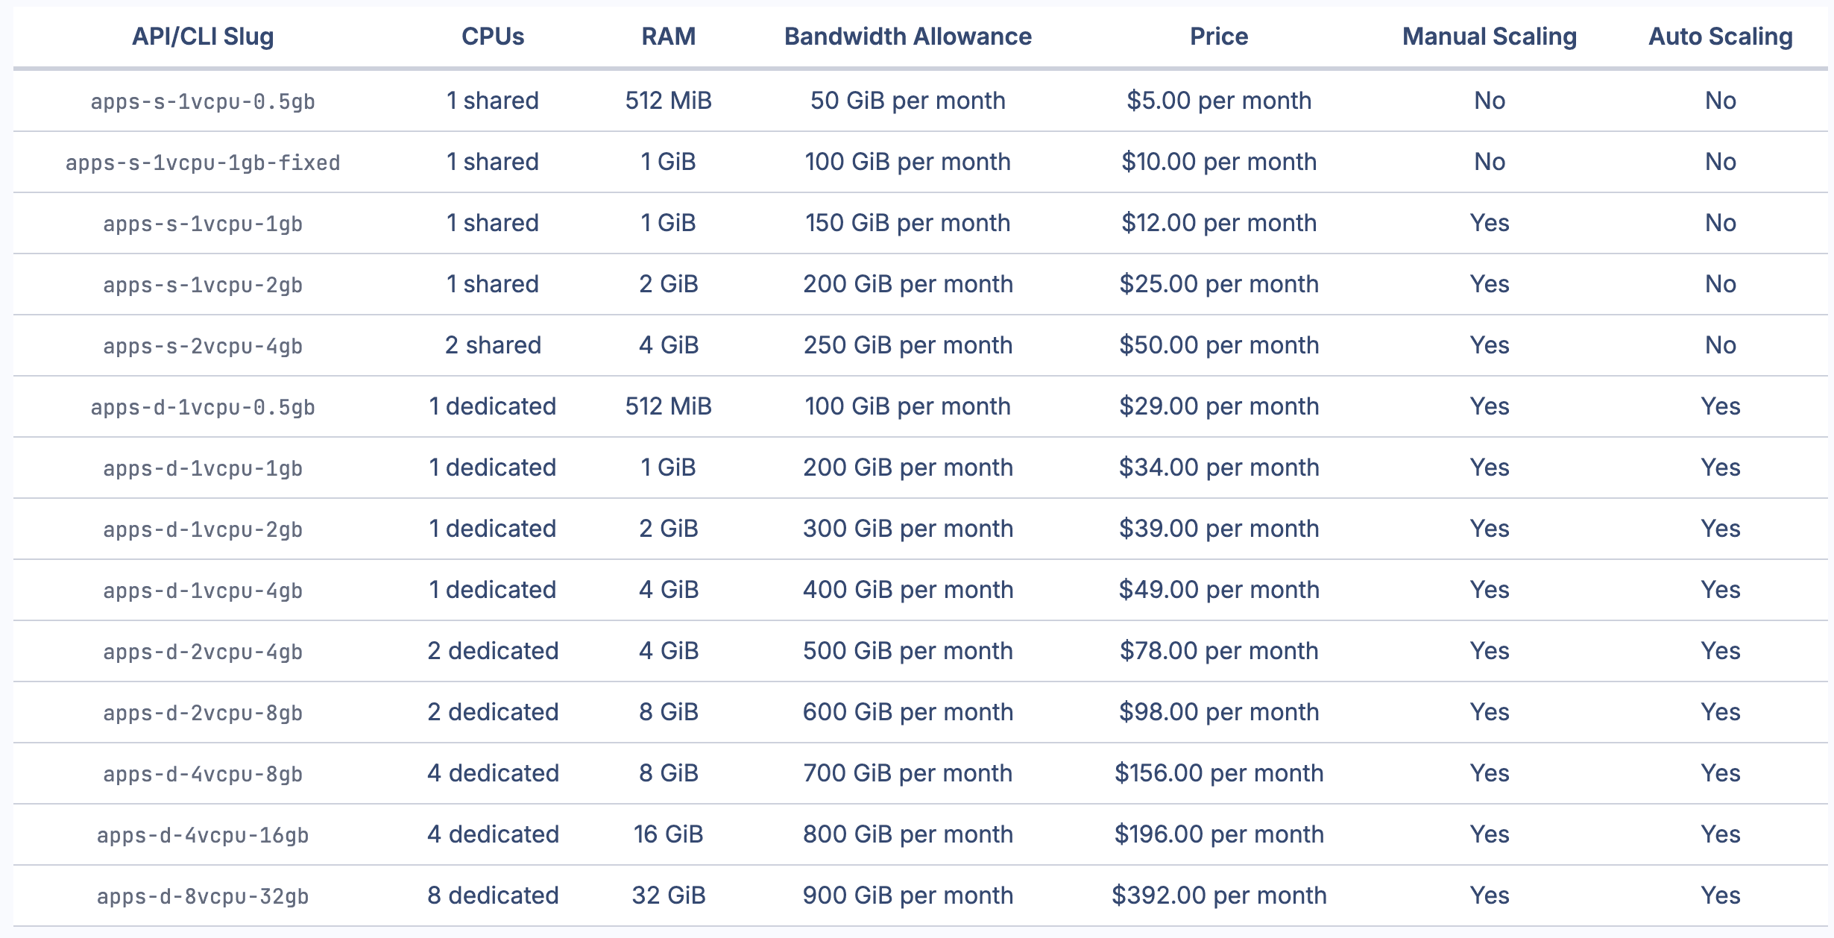1834x938 pixels.
Task: Click the Price column header
Action: (1218, 37)
